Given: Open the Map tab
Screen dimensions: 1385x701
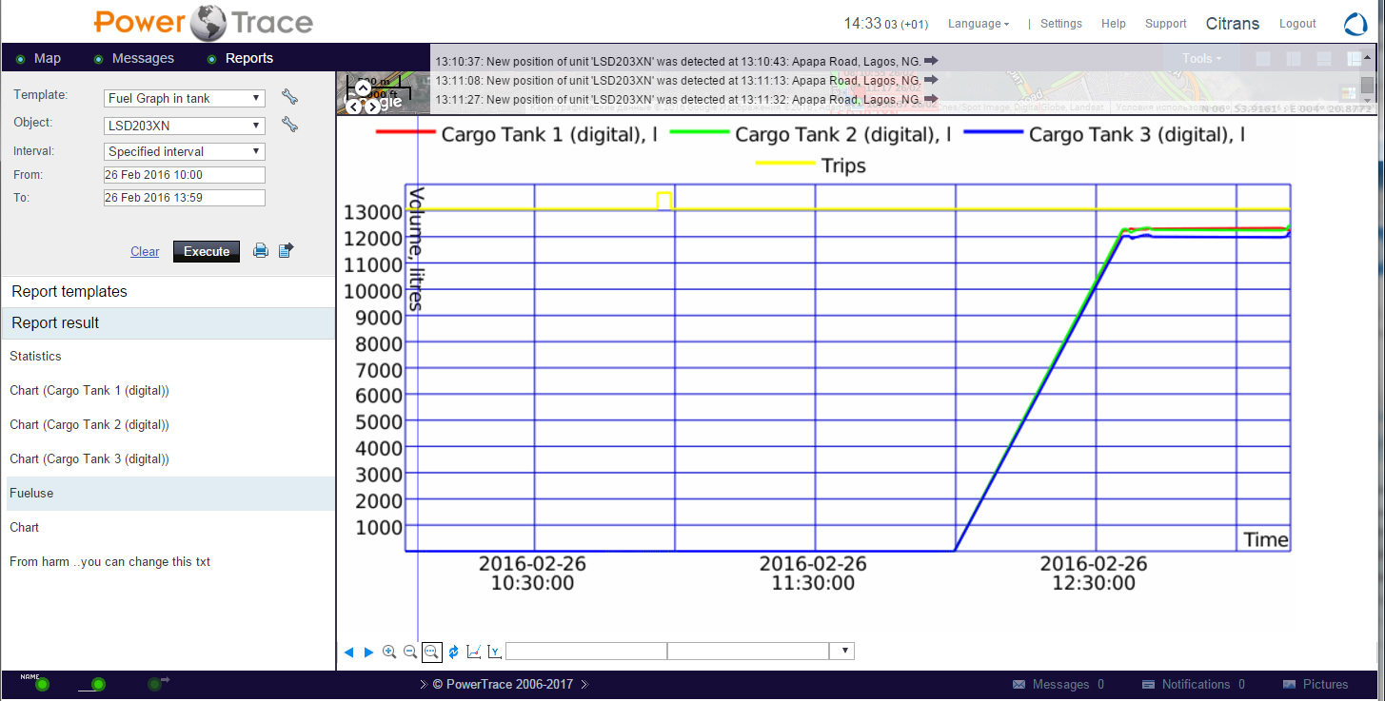Looking at the screenshot, I should [x=47, y=58].
